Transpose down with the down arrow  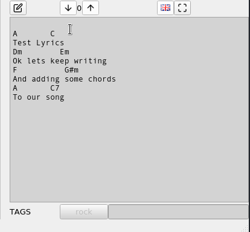coord(68,8)
